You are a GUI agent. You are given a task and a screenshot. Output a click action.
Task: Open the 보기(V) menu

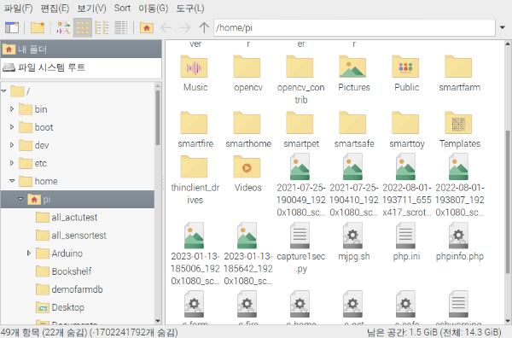[x=92, y=9]
